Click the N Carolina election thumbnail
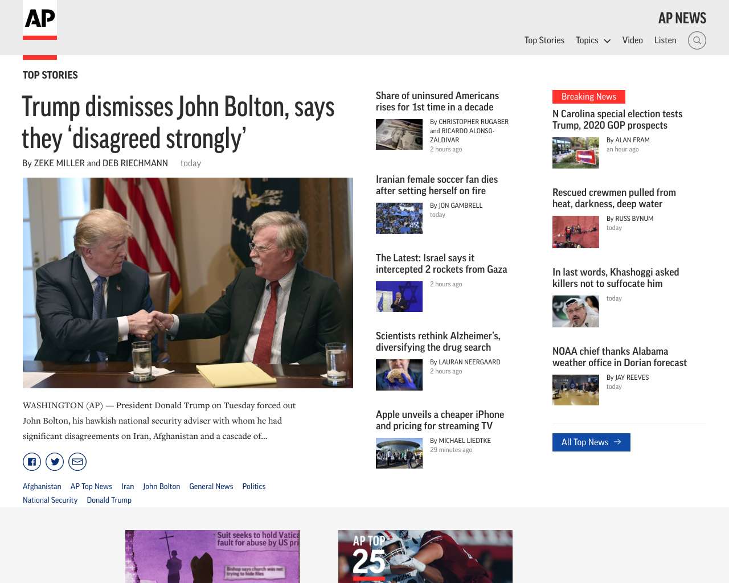Image resolution: width=729 pixels, height=583 pixels. [x=576, y=153]
